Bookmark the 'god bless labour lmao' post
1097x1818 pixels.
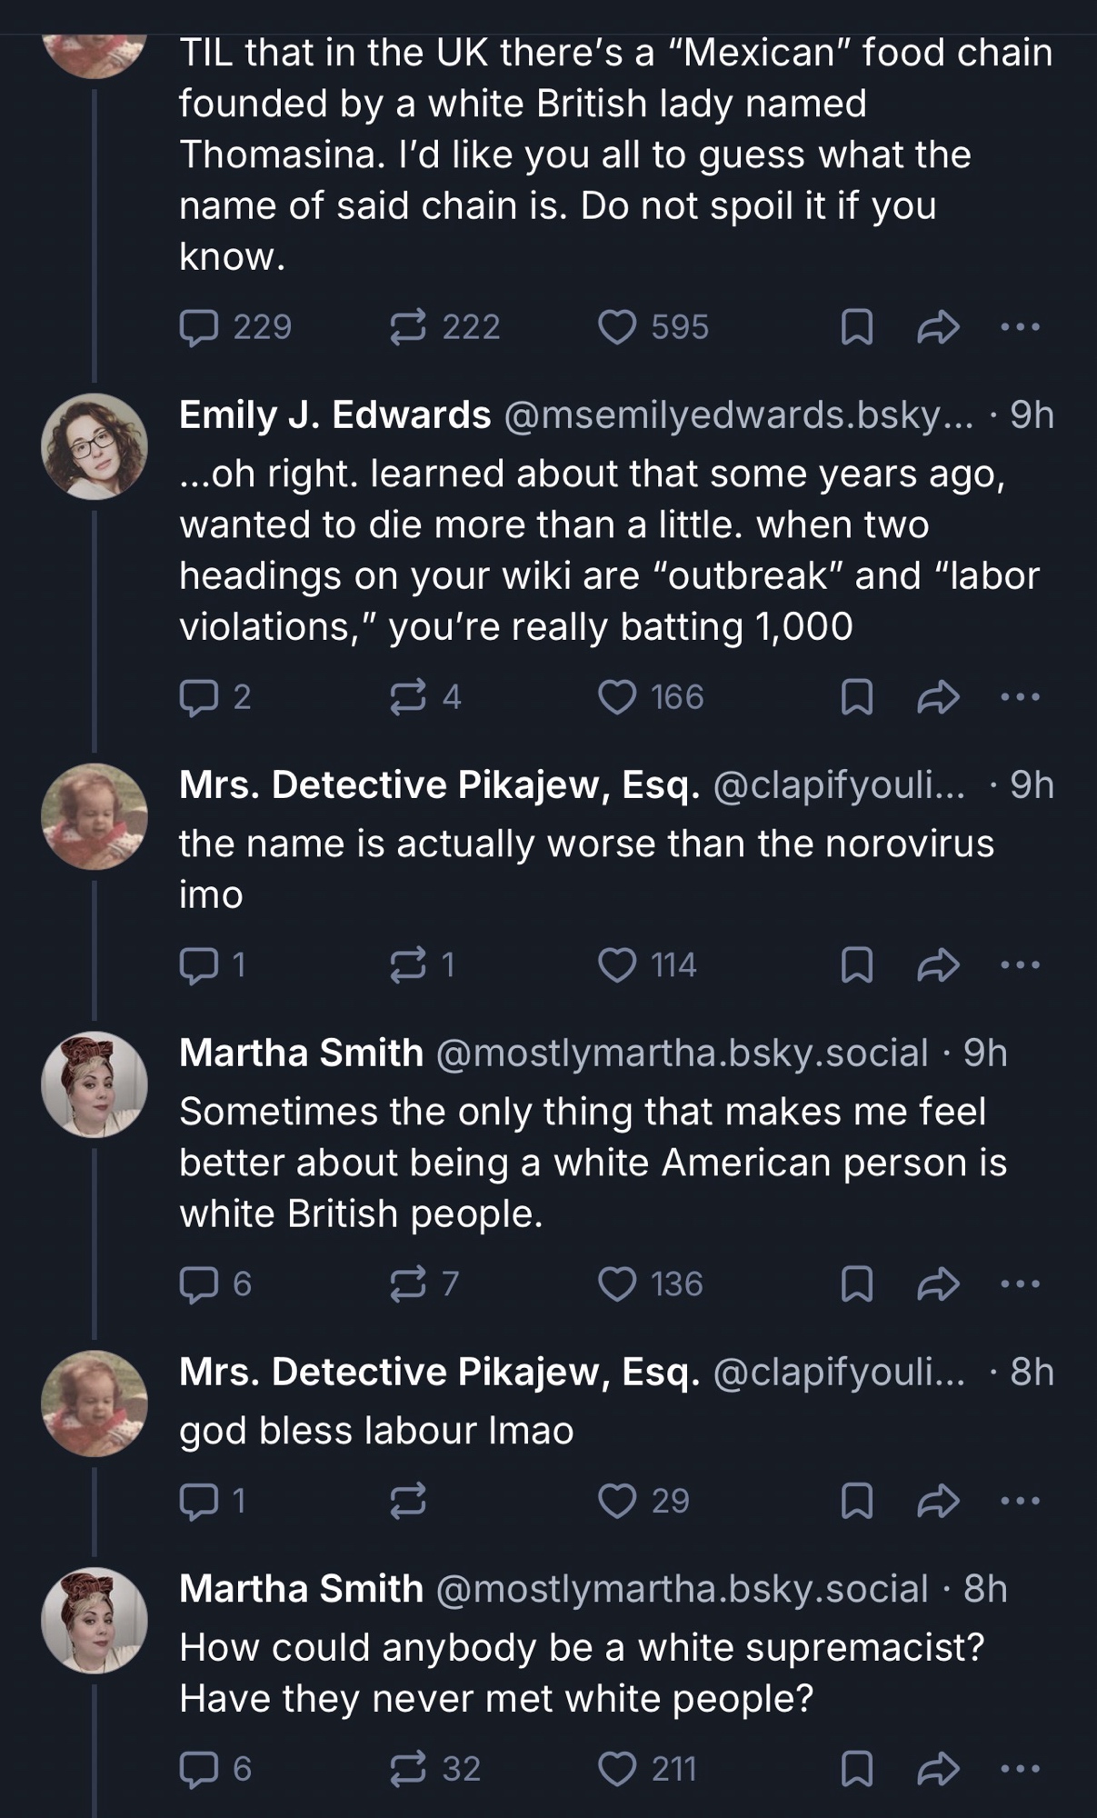856,1500
